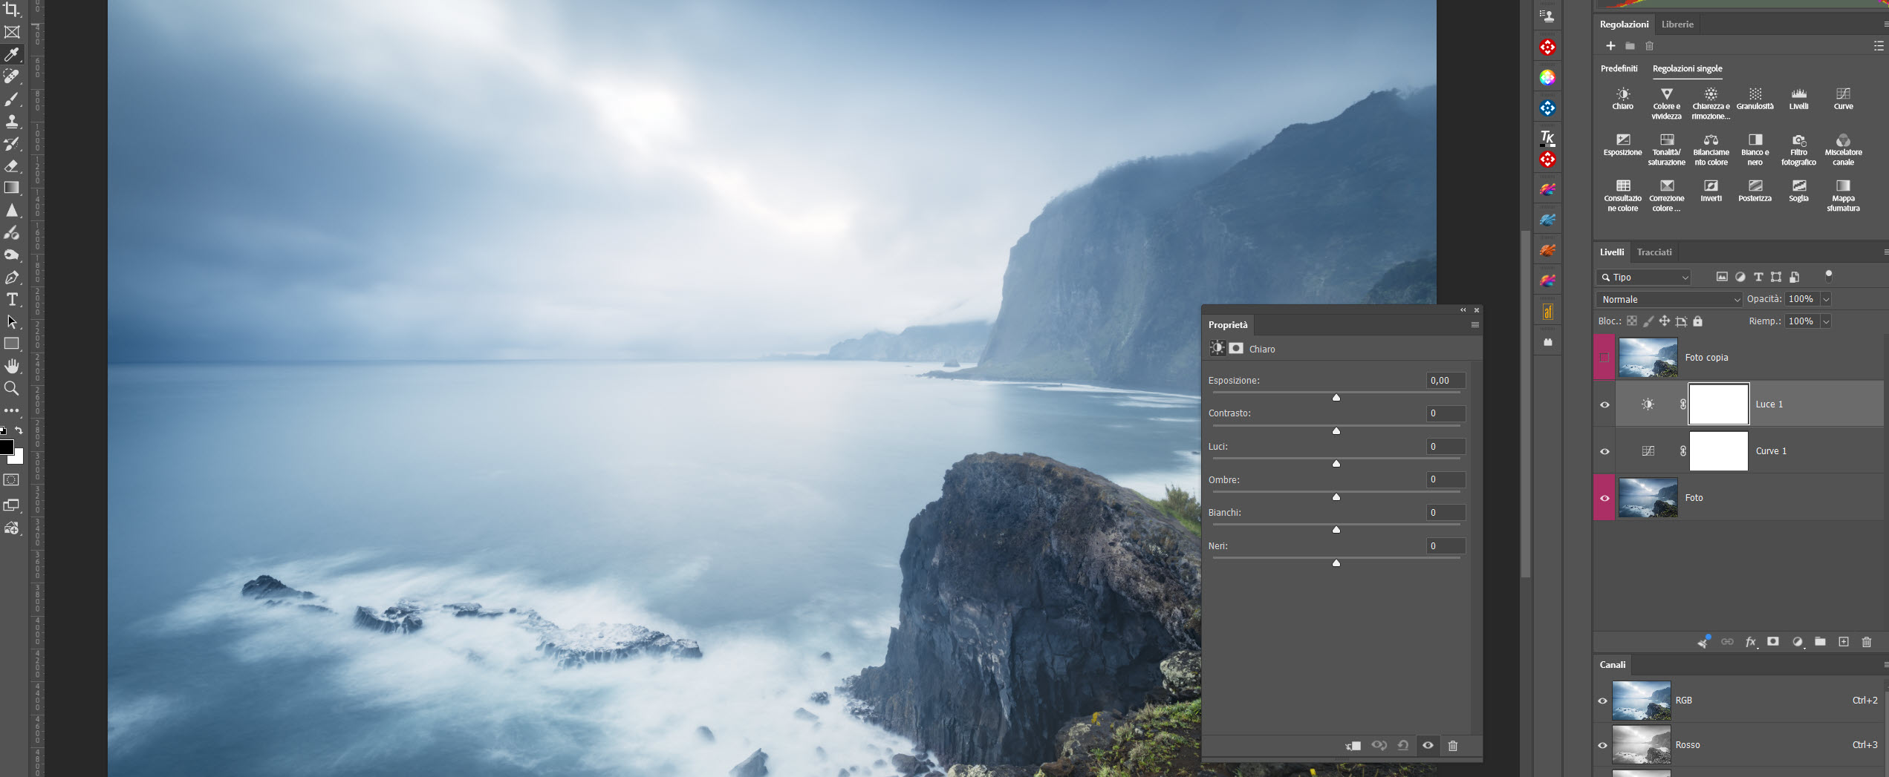The image size is (1889, 777).
Task: Open the Opacità dropdown arrow
Action: coord(1826,299)
